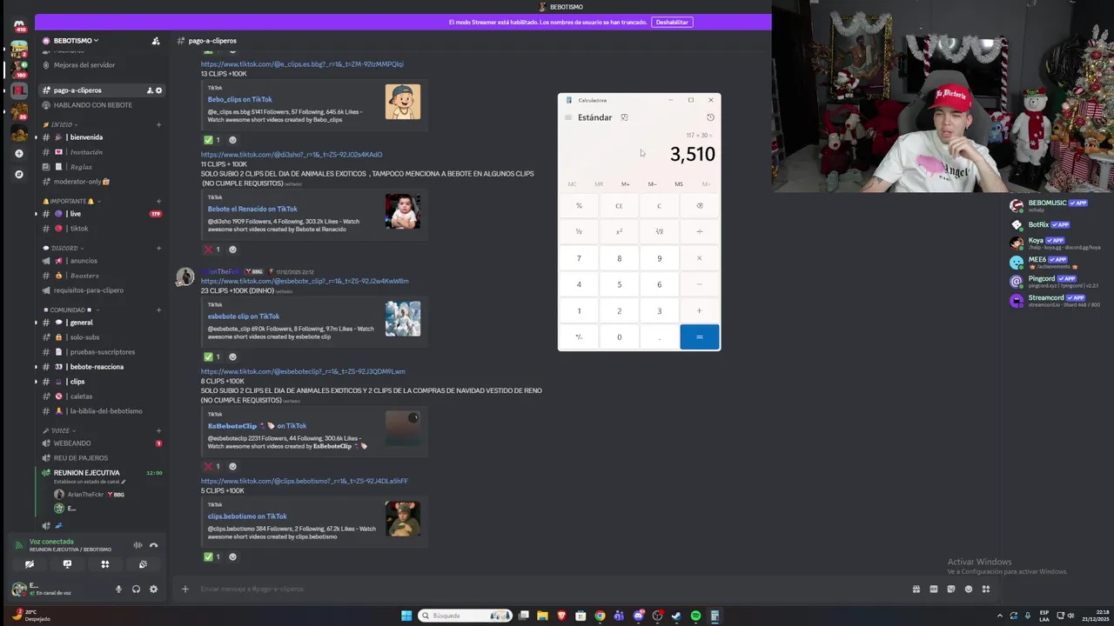Toggle Calculator keep-on-top mode icon
Viewport: 1114px width, 626px height.
pos(624,117)
